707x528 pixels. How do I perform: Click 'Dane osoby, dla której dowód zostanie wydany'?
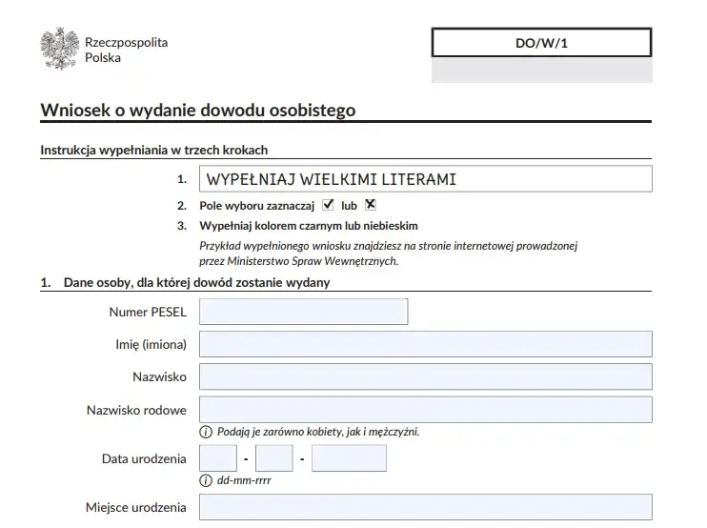tap(196, 282)
